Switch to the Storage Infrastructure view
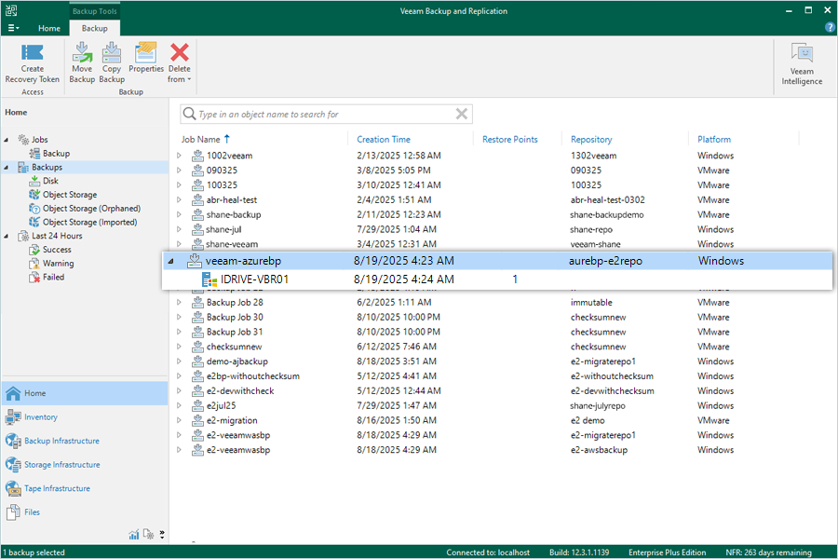The width and height of the screenshot is (838, 559). coord(85,465)
